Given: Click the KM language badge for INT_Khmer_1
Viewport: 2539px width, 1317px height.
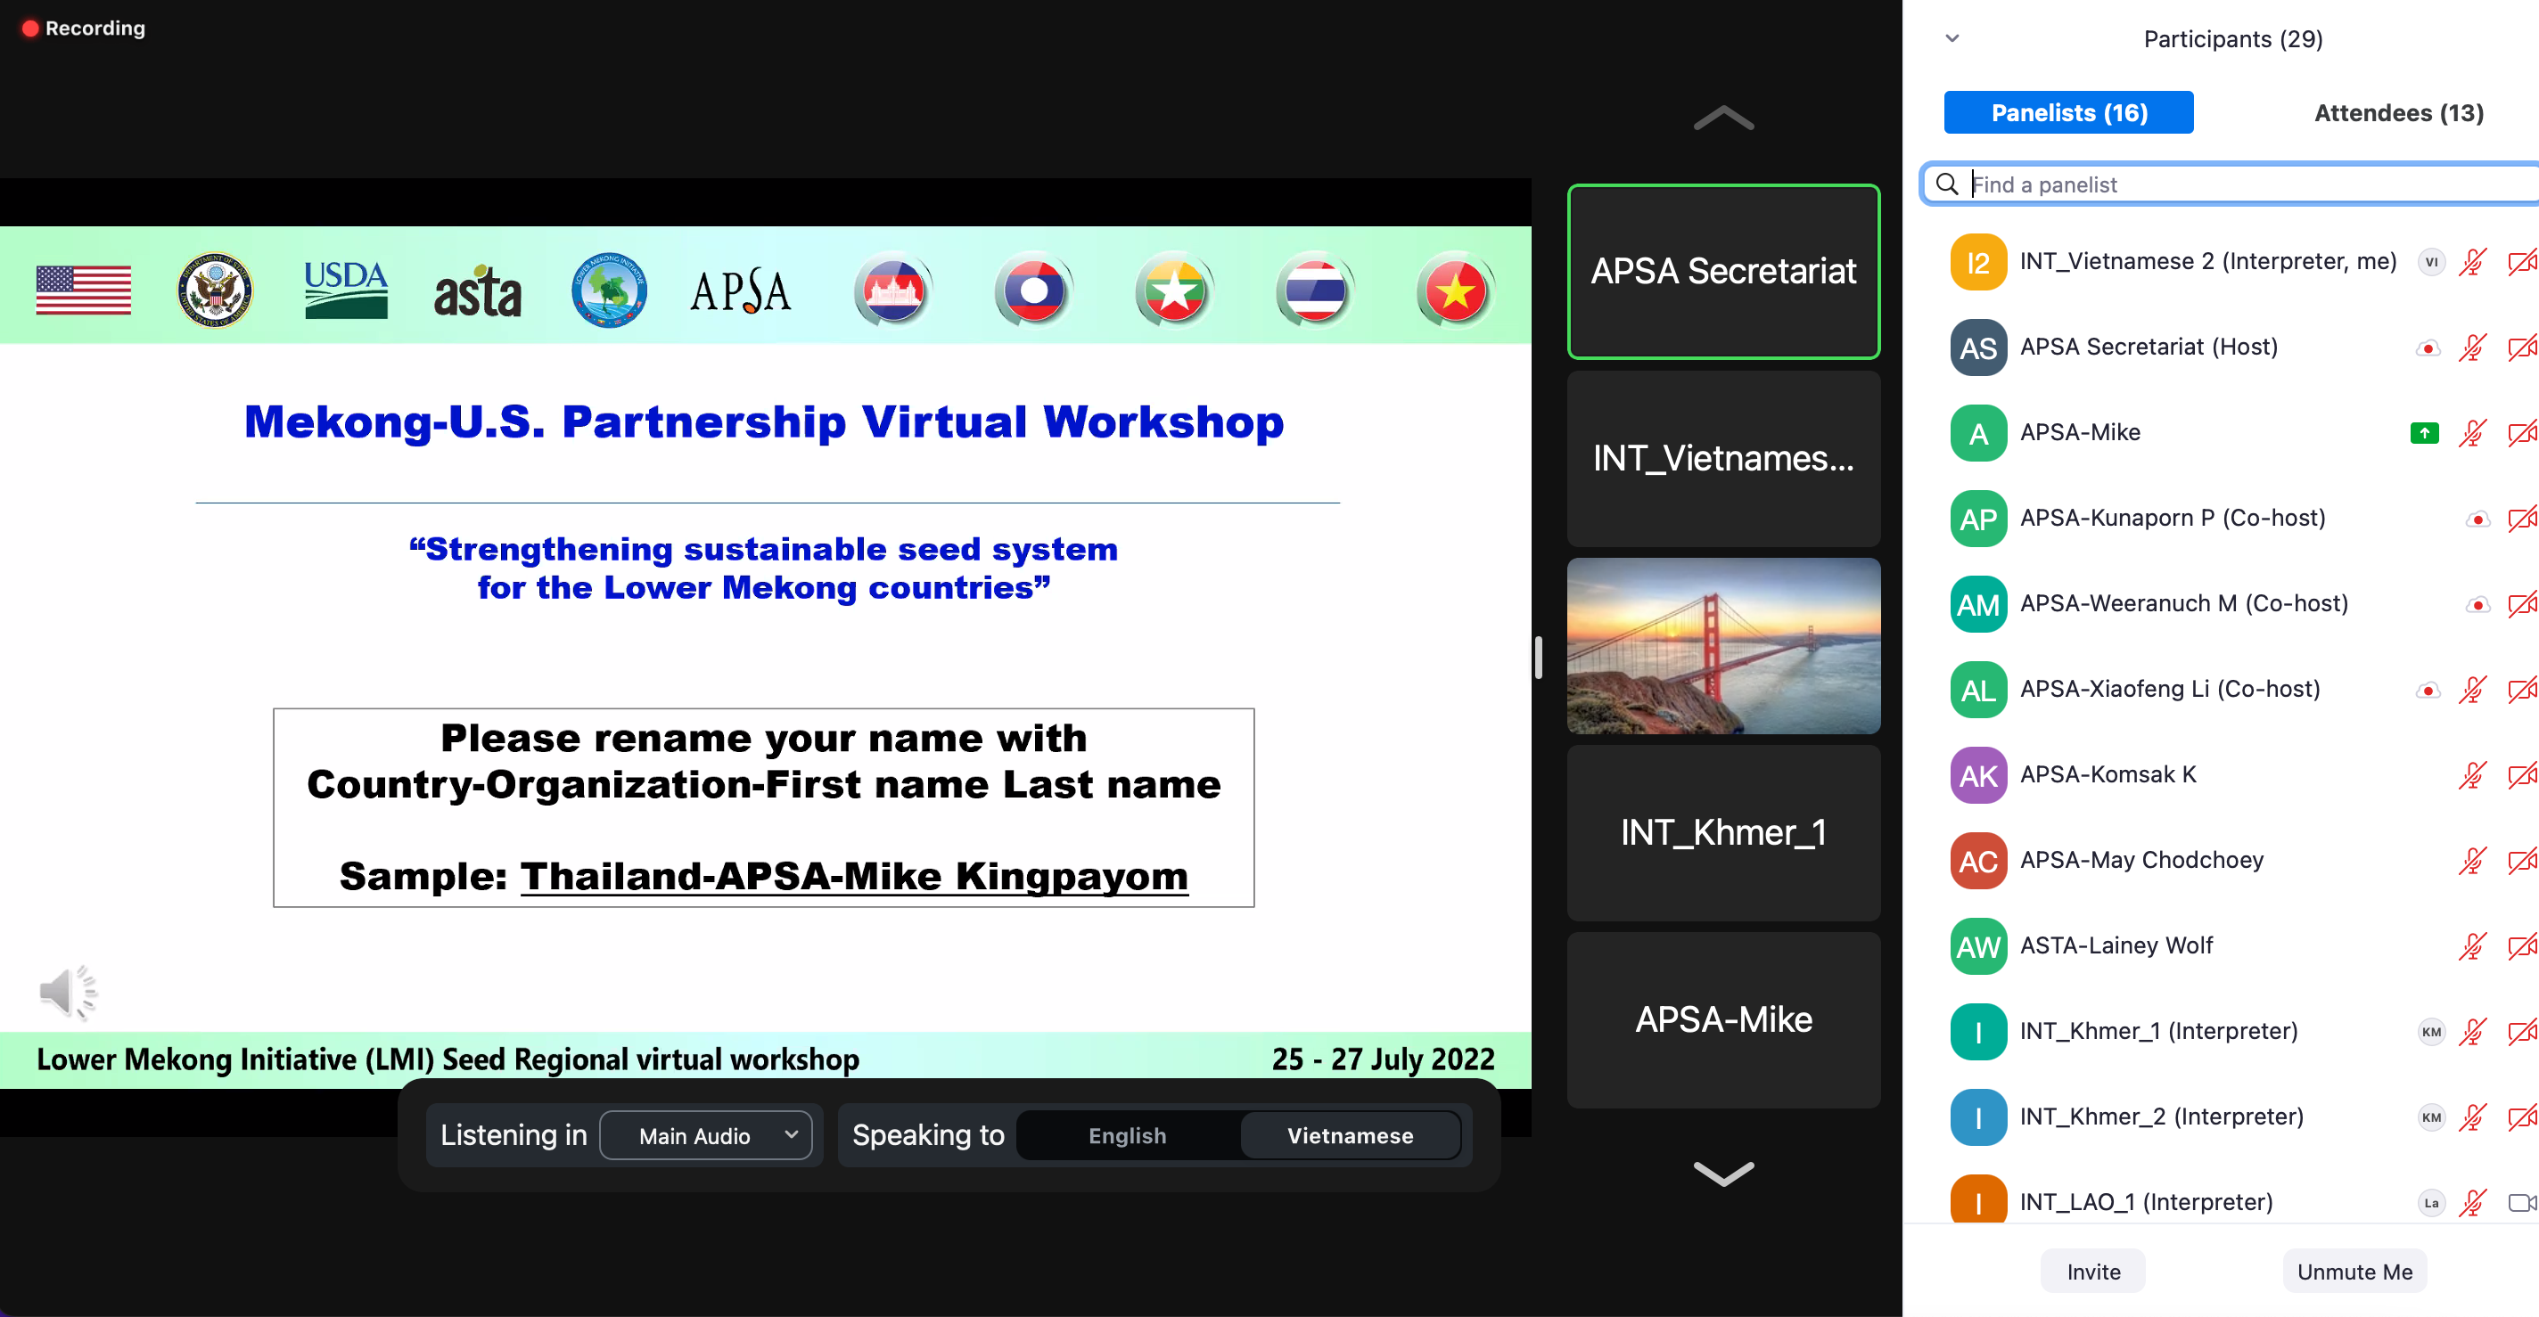Looking at the screenshot, I should tap(2430, 1031).
